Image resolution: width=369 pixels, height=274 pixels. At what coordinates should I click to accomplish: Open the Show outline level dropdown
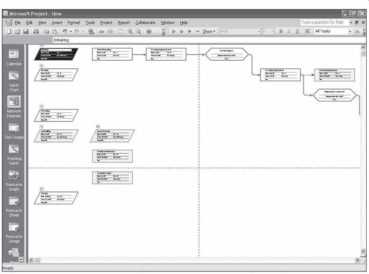209,31
